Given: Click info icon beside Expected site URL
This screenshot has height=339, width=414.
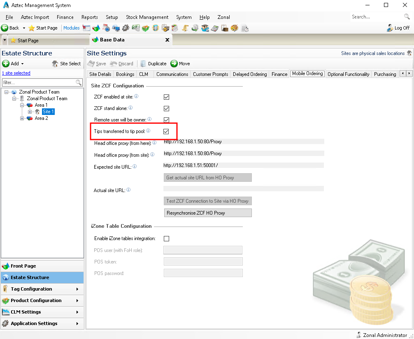Looking at the screenshot, I should [135, 167].
